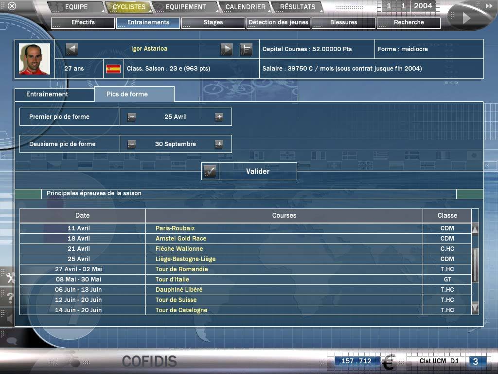The height and width of the screenshot is (374, 498).
Task: Tick the Valider checkmark box
Action: [x=210, y=171]
